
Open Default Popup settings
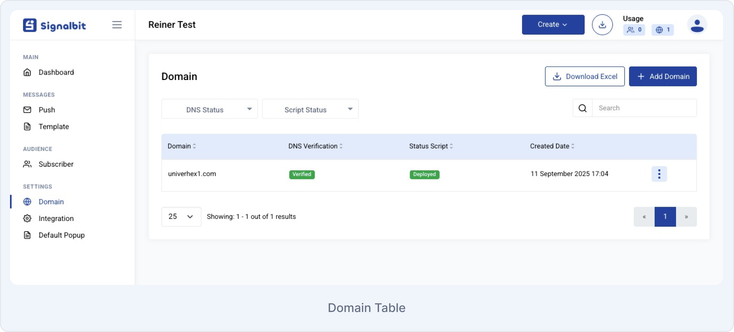tap(54, 235)
